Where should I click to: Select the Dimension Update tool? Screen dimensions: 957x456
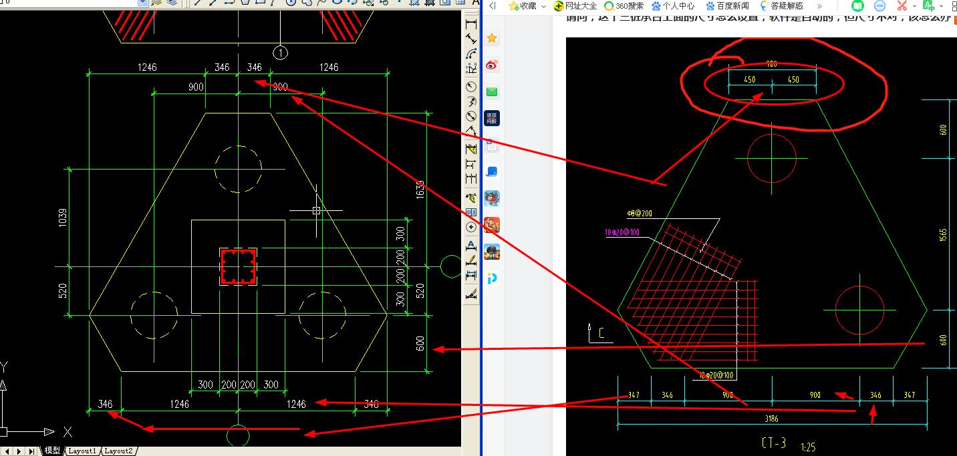pyautogui.click(x=471, y=274)
